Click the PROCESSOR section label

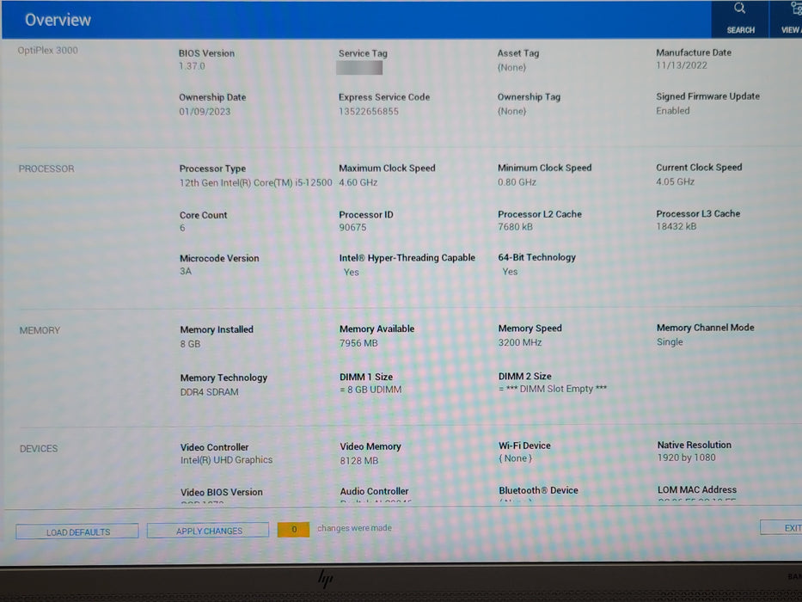pyautogui.click(x=46, y=169)
